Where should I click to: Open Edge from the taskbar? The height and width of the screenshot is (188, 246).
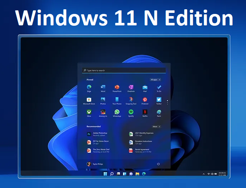click(x=144, y=174)
